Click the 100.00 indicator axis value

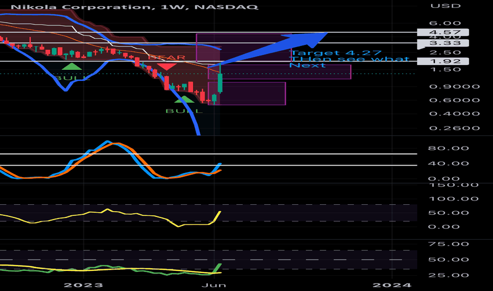(454, 199)
